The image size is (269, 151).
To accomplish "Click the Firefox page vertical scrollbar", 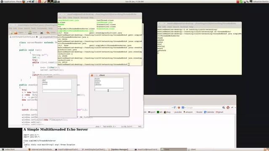I will (235, 131).
